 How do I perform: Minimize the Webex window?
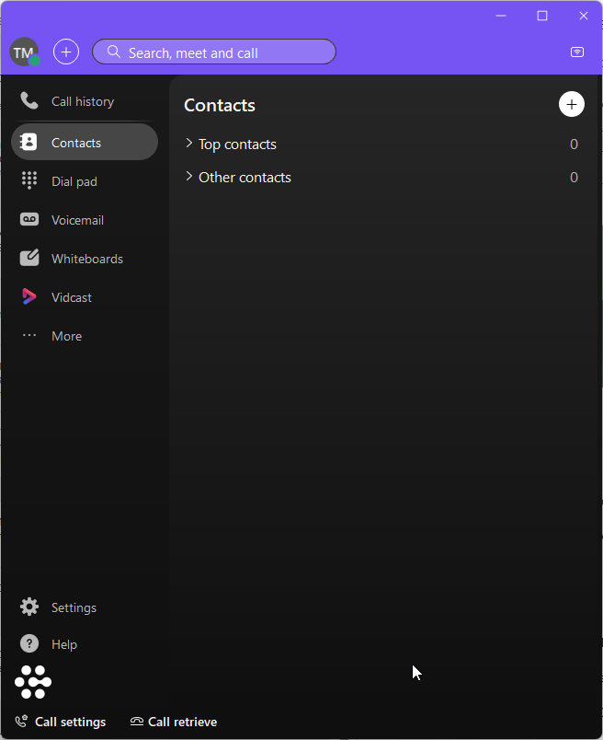click(x=501, y=16)
